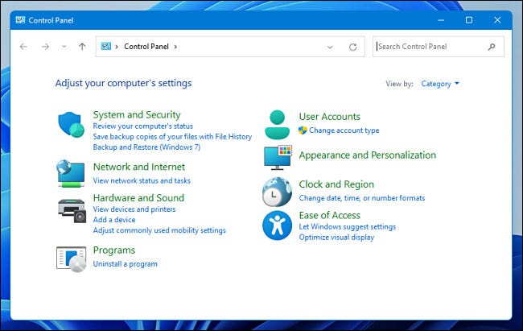
Task: Open Uninstall a program link
Action: click(125, 263)
